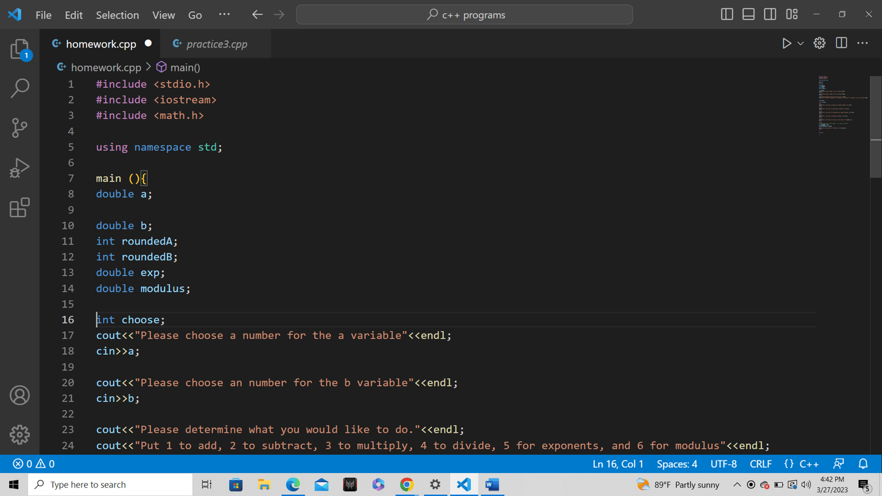Split the editor to the right
The height and width of the screenshot is (496, 882).
tap(841, 43)
